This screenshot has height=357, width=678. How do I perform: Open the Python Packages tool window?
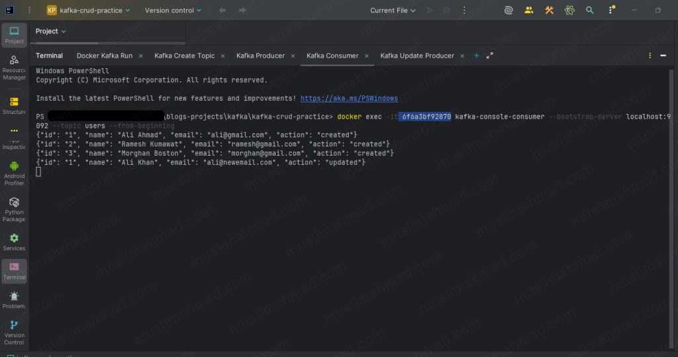[15, 209]
